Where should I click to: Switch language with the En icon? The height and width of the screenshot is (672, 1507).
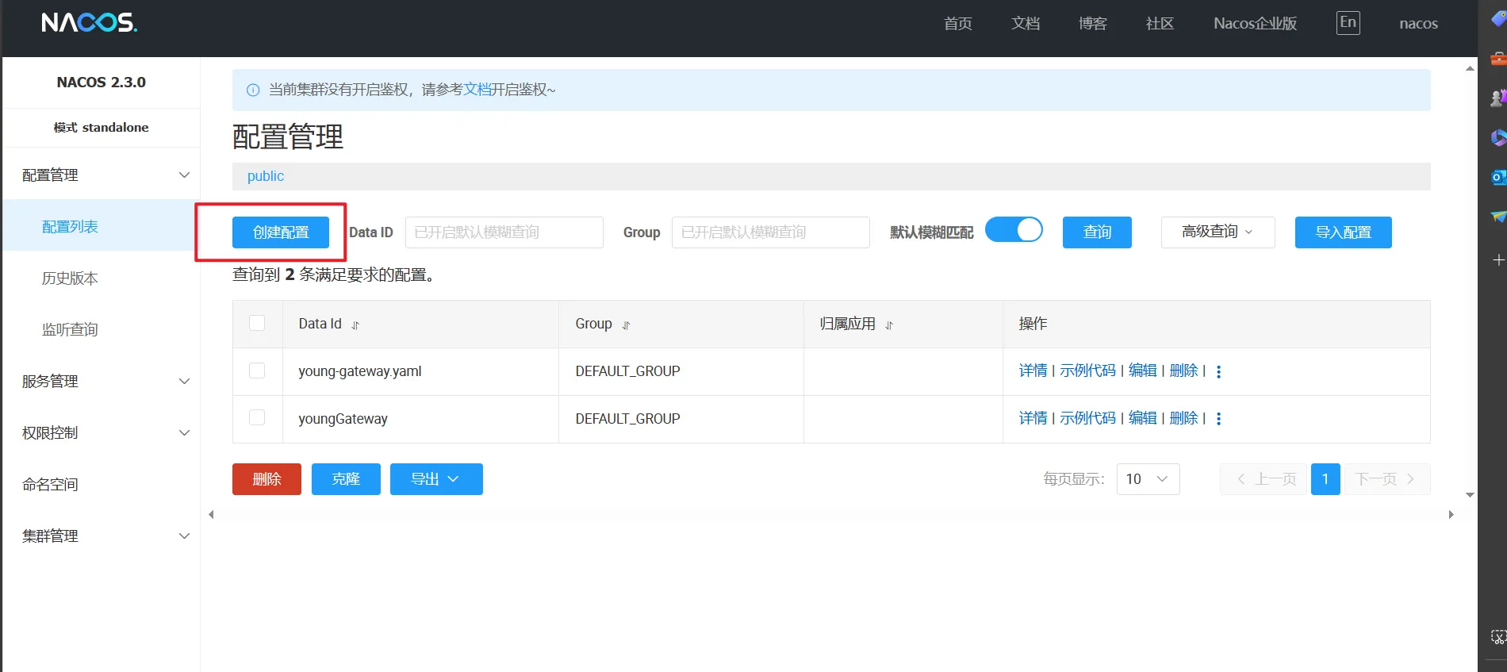(x=1348, y=23)
